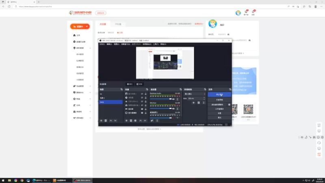Image resolution: width=325 pixels, height=183 pixels.
Task: Undock the Sources panel with float icon
Action: (147, 89)
